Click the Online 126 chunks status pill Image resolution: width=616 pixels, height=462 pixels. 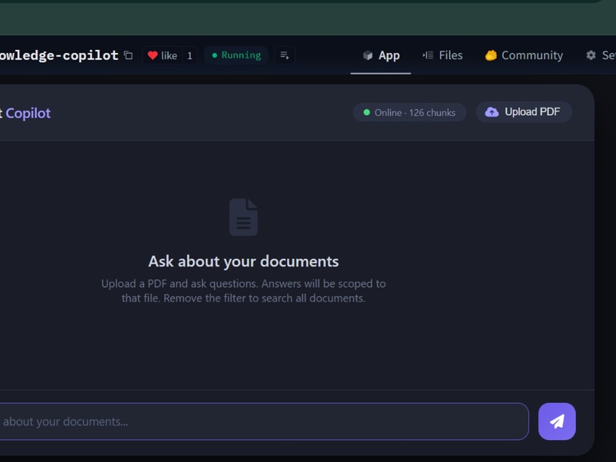[410, 112]
